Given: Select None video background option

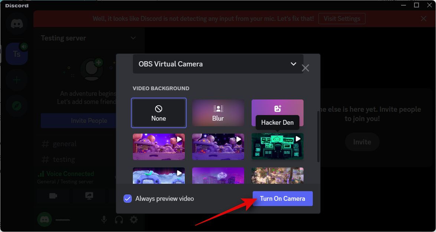Looking at the screenshot, I should click(159, 113).
